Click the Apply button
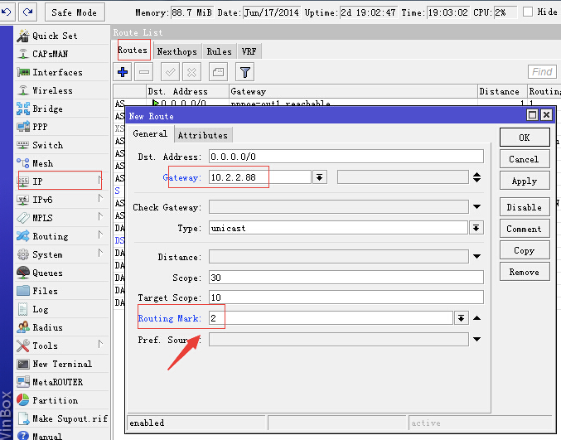 525,181
